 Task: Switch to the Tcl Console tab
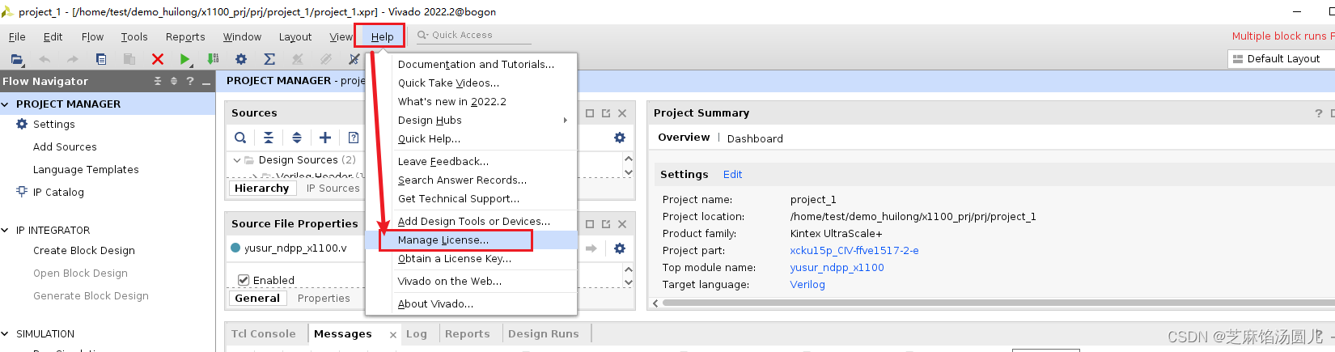click(264, 333)
